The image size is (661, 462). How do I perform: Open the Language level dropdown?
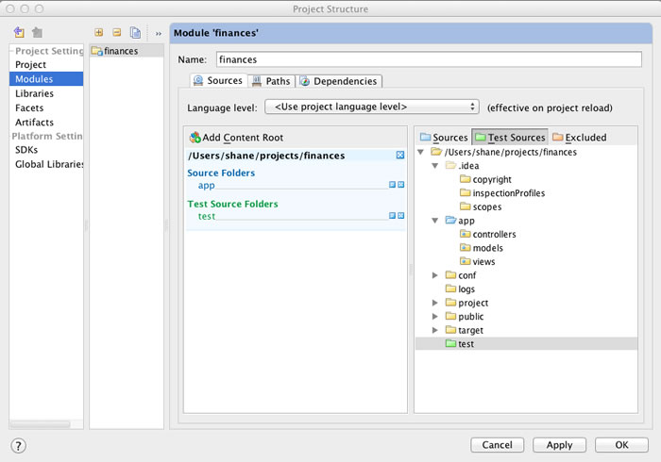point(372,107)
